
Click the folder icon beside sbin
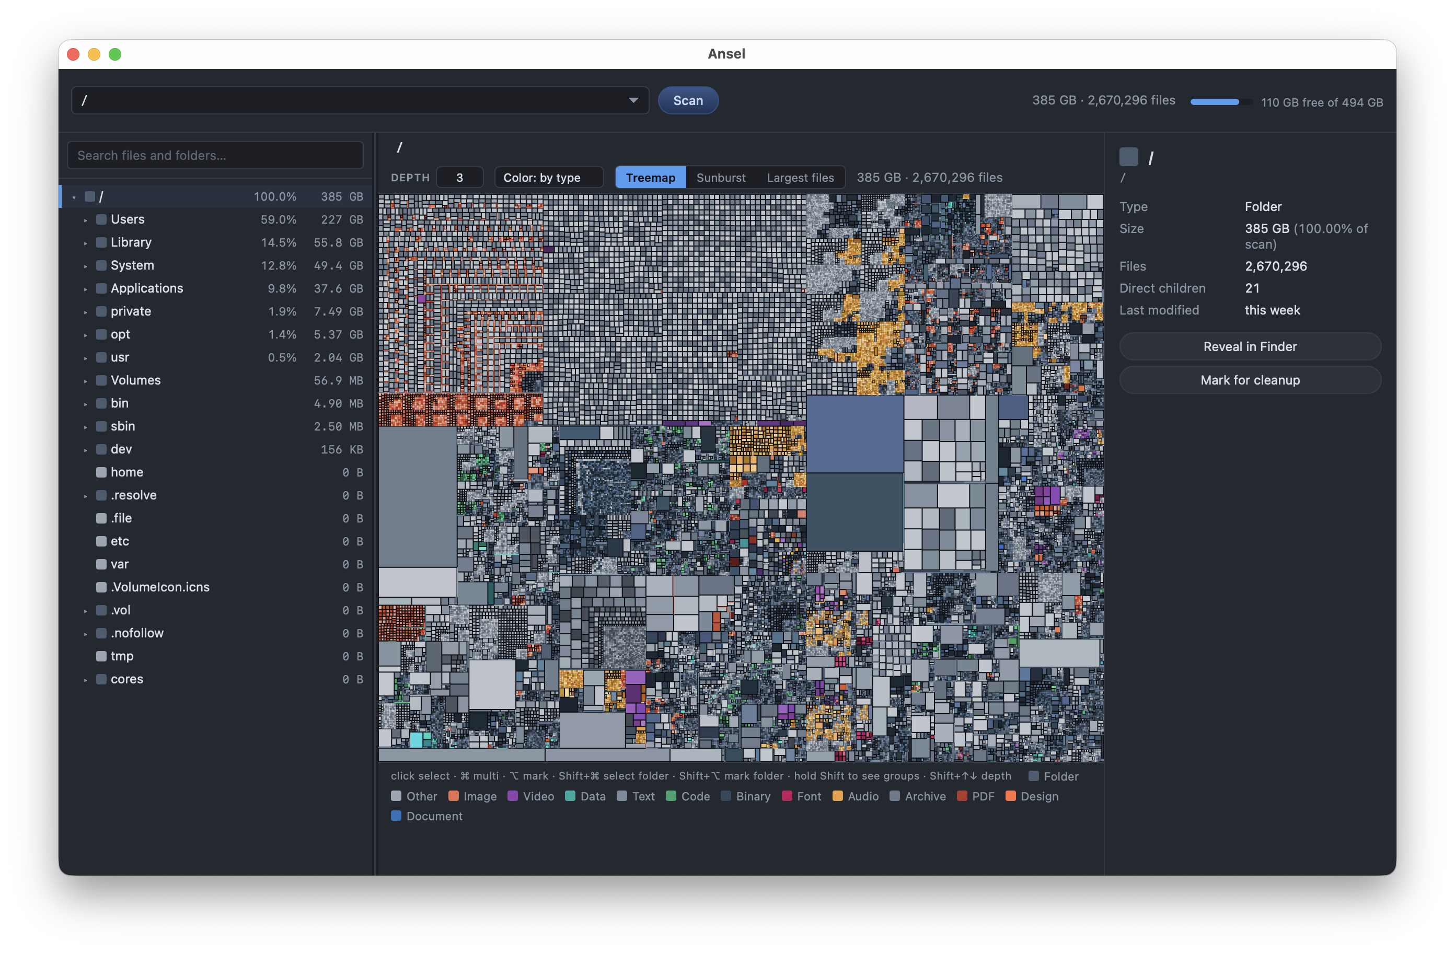pos(101,427)
